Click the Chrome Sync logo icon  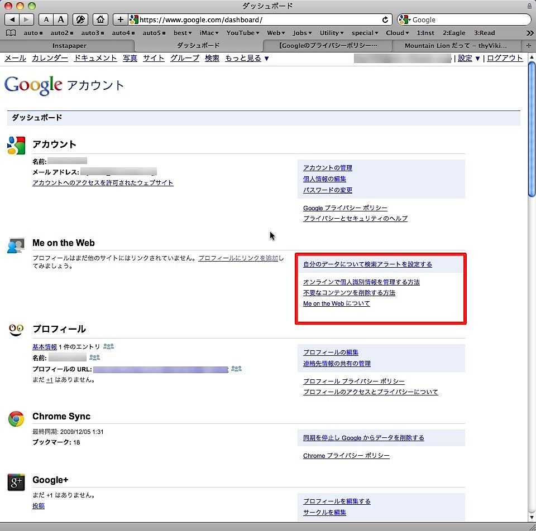tap(16, 419)
